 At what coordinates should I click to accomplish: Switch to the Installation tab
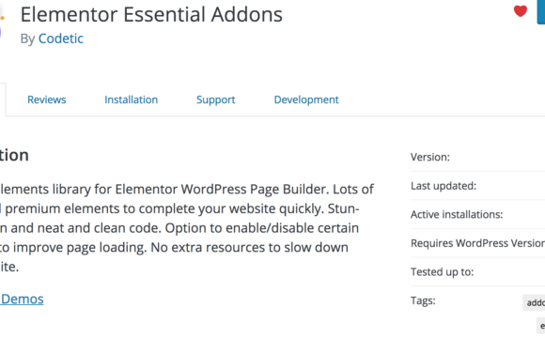tap(131, 100)
